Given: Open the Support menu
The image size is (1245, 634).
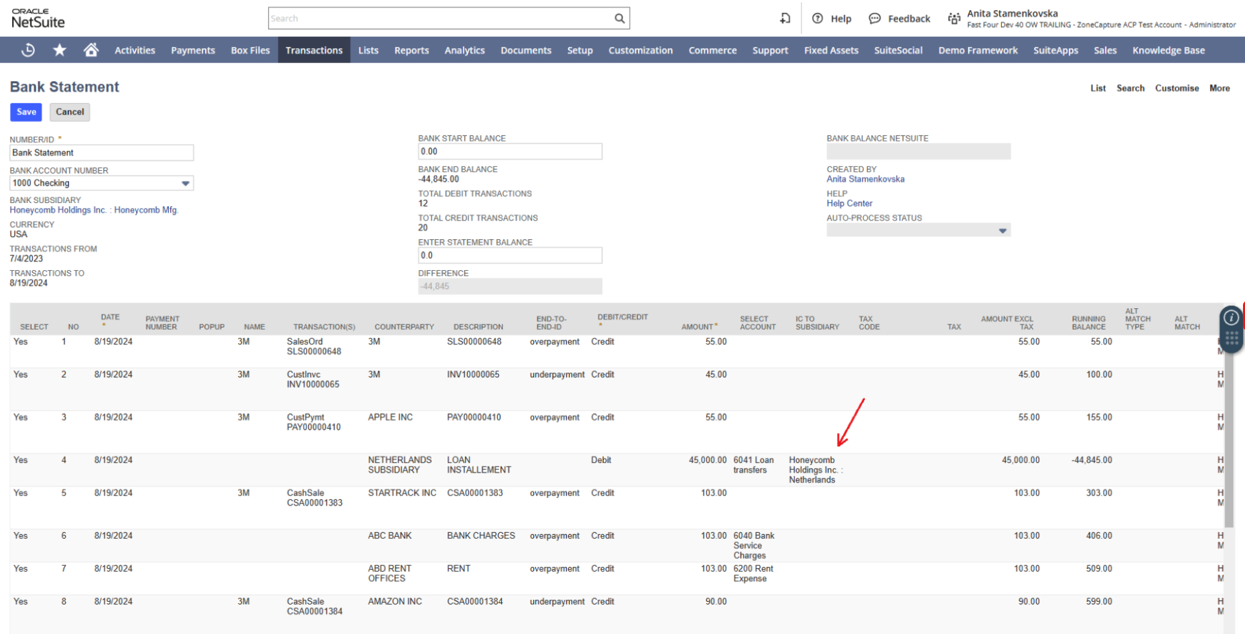Looking at the screenshot, I should coord(771,50).
